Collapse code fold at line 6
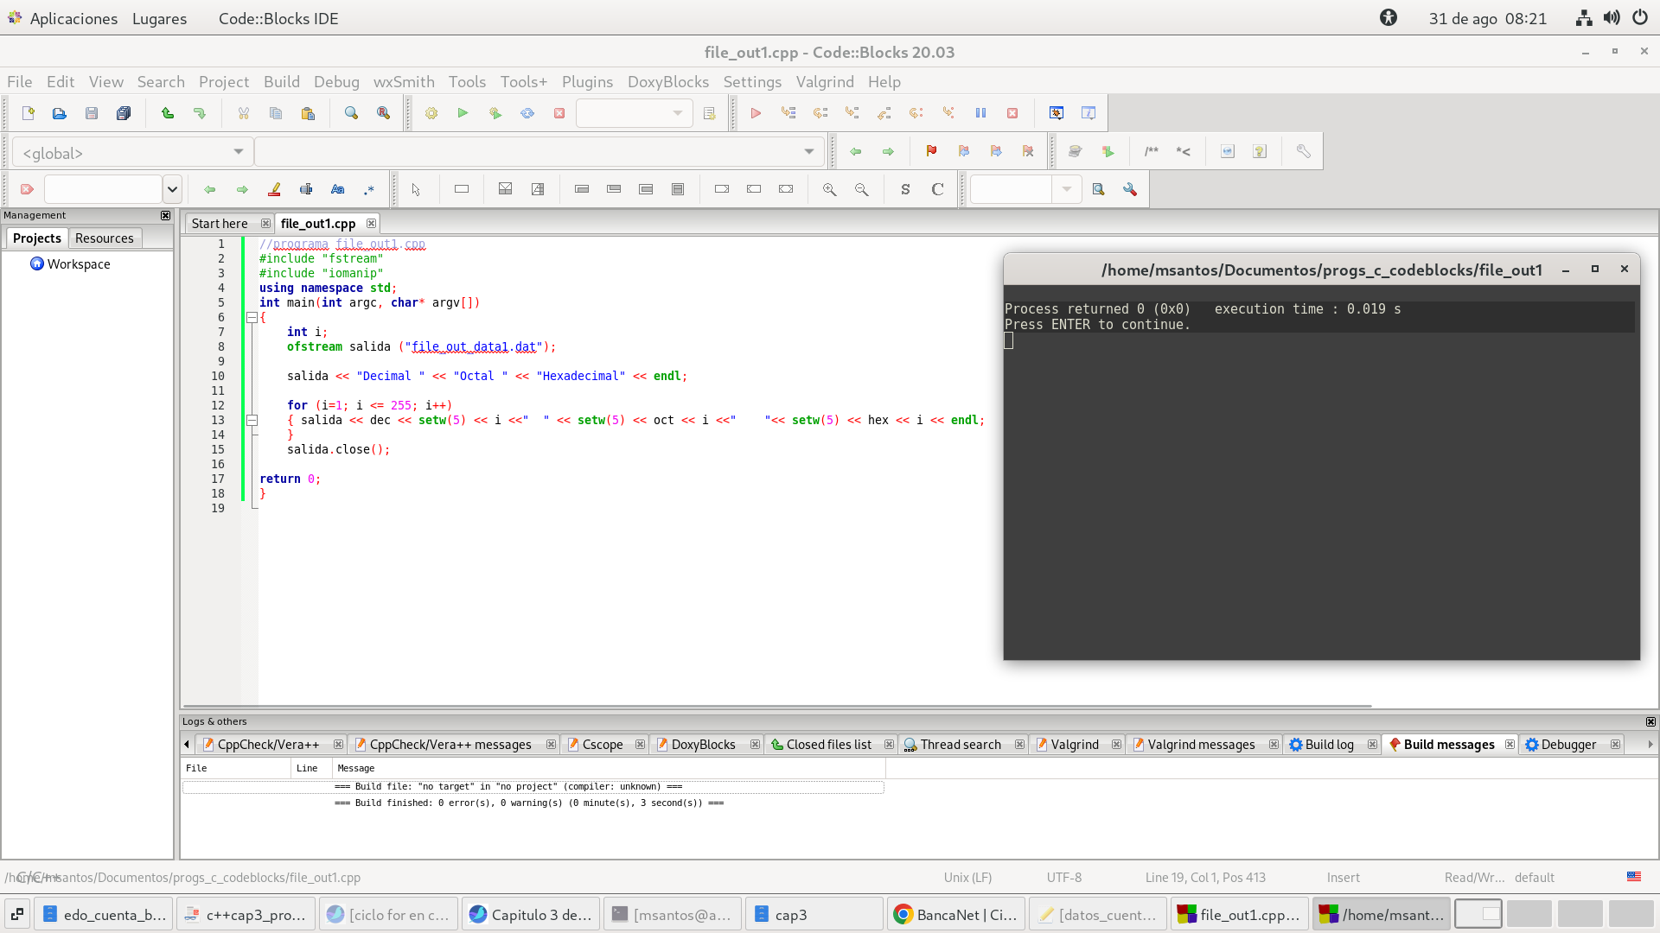1660x933 pixels. 252,317
